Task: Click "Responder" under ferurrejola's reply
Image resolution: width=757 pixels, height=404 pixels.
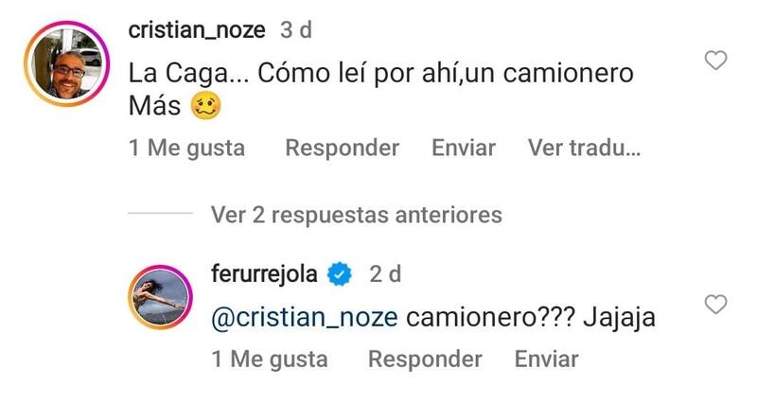Action: pos(425,360)
